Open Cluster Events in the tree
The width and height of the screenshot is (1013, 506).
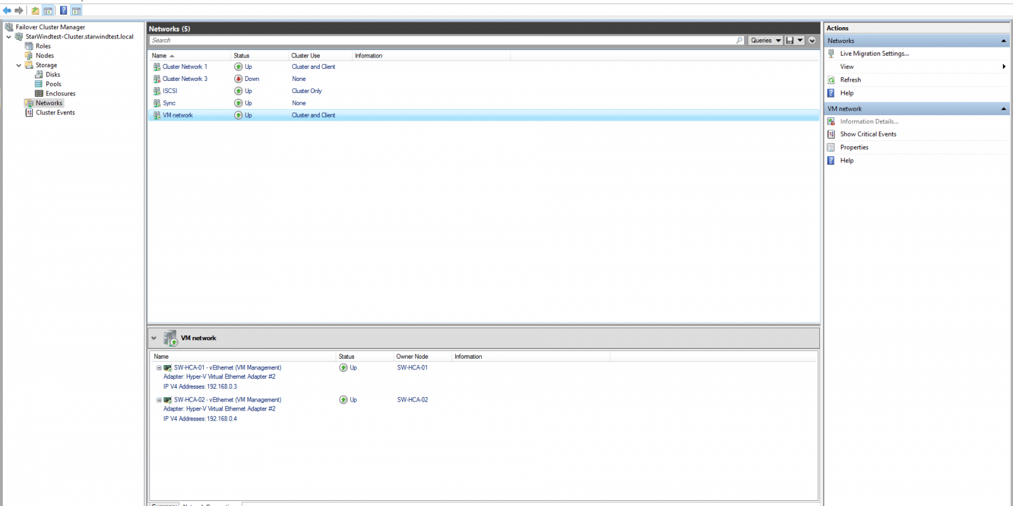pos(55,113)
